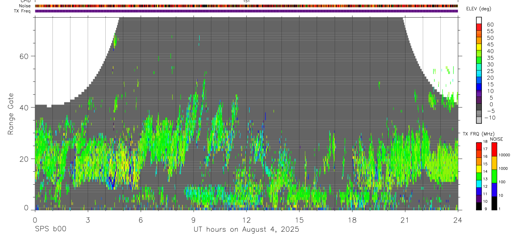
Task: Click the black 9 MHz TX FRQ swatch
Action: 479,206
